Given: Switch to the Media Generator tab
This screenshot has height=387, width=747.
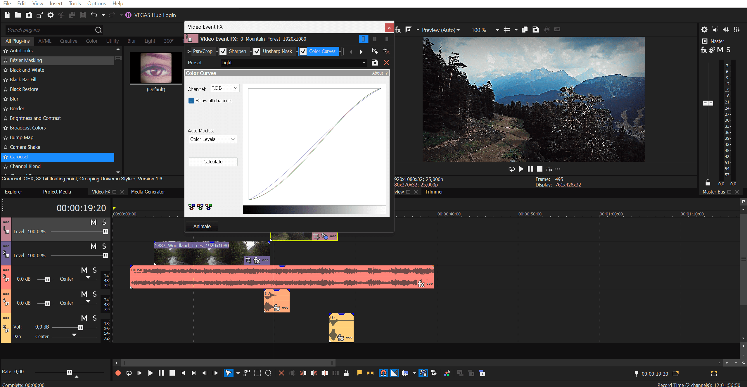Looking at the screenshot, I should click(148, 192).
